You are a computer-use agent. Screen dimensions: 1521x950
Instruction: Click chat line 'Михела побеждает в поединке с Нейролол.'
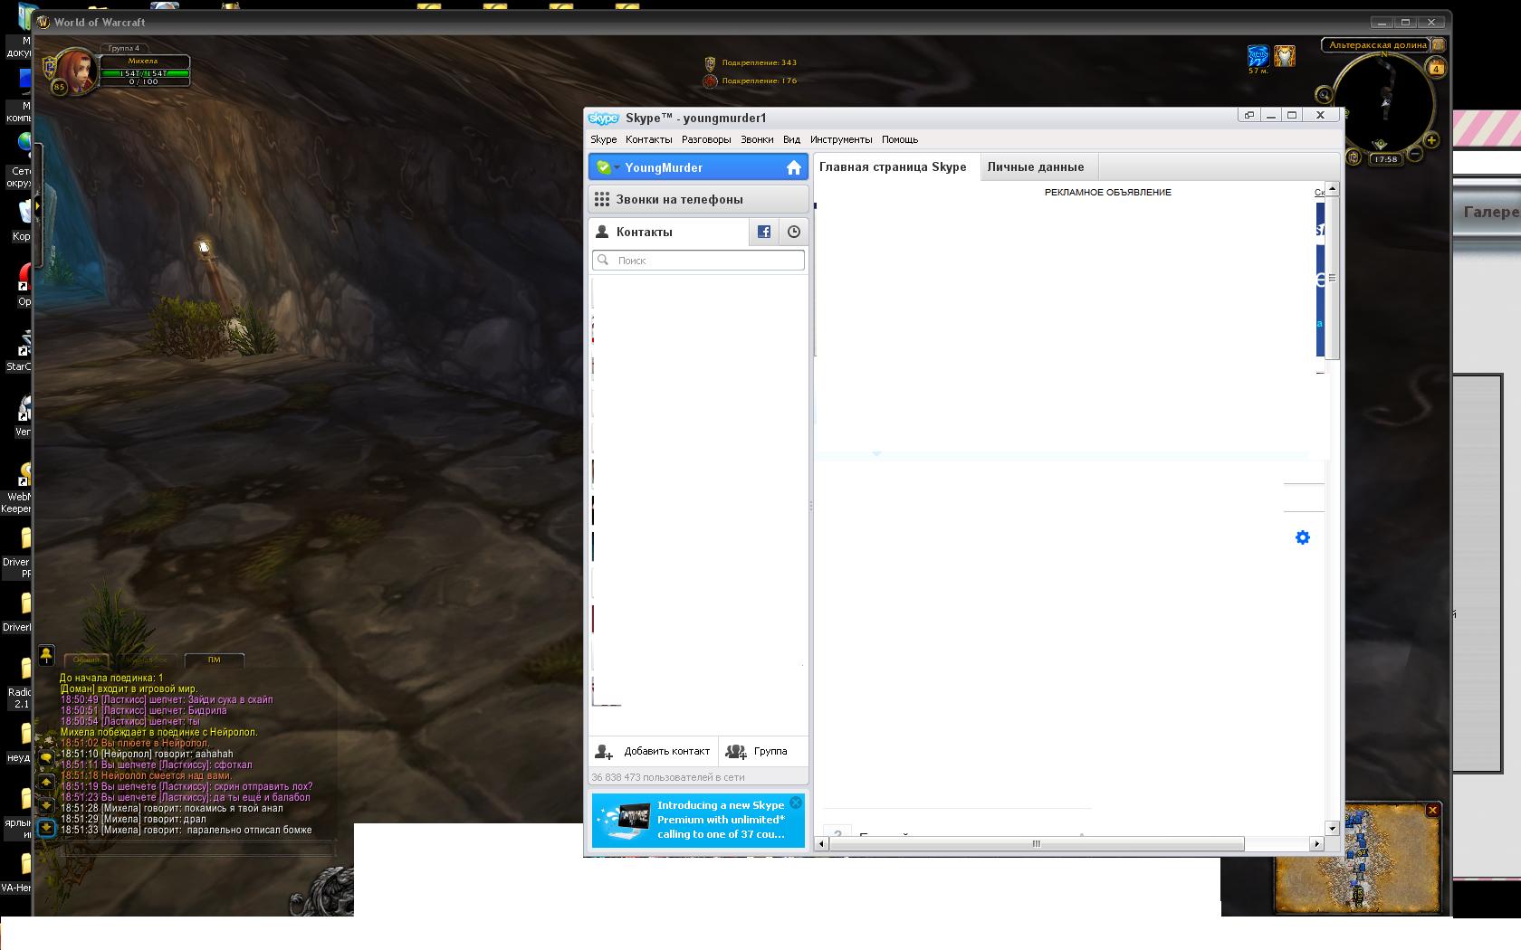(159, 732)
